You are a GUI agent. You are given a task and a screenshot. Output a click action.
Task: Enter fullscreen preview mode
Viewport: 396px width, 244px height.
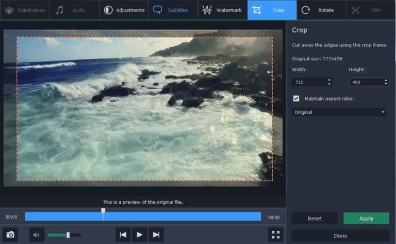pyautogui.click(x=276, y=235)
